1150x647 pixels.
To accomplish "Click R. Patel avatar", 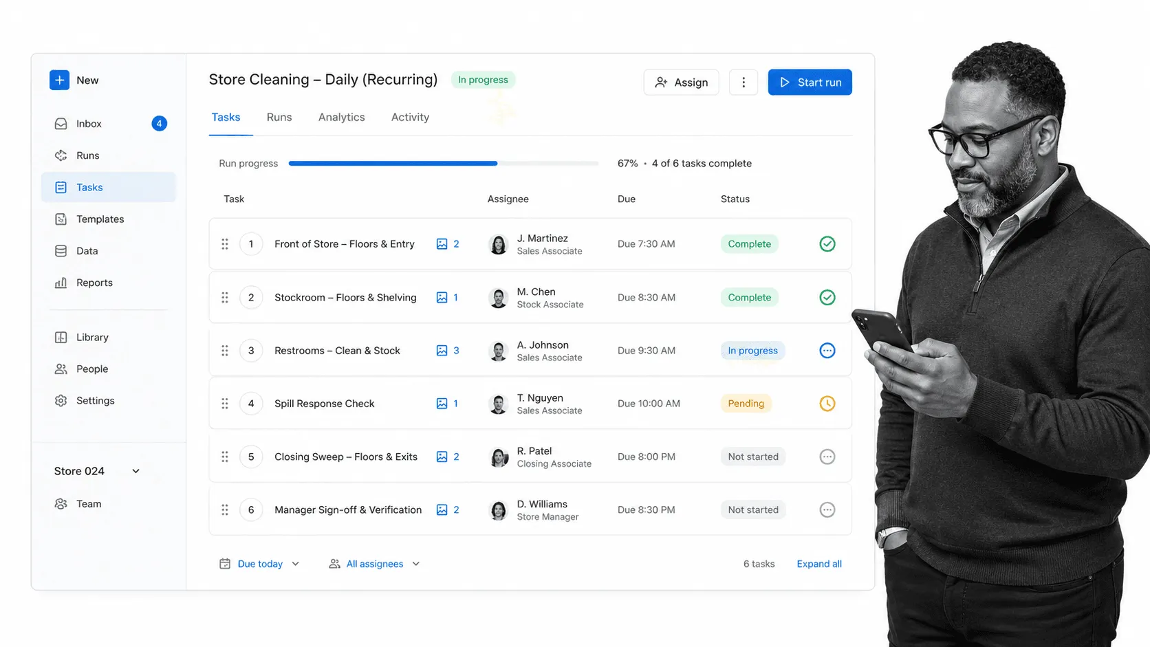I will point(499,457).
